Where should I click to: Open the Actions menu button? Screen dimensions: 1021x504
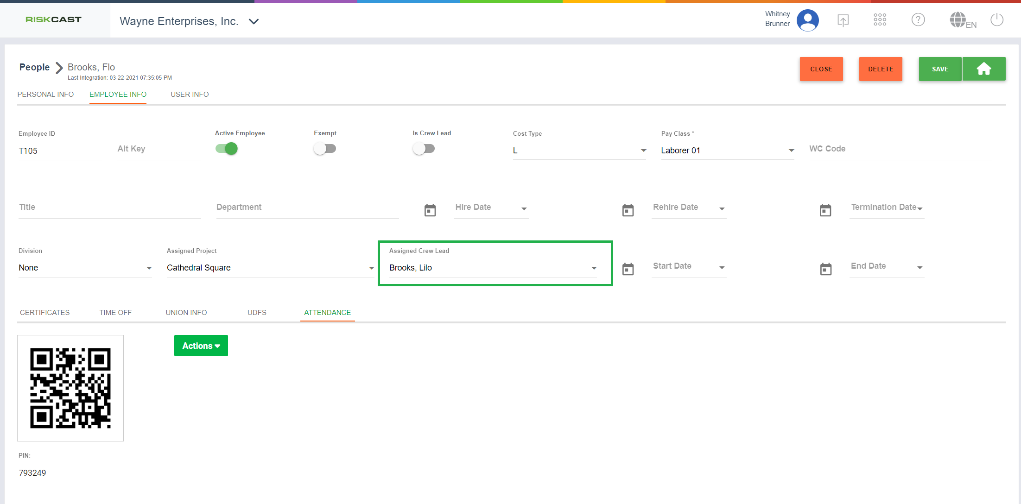[201, 346]
